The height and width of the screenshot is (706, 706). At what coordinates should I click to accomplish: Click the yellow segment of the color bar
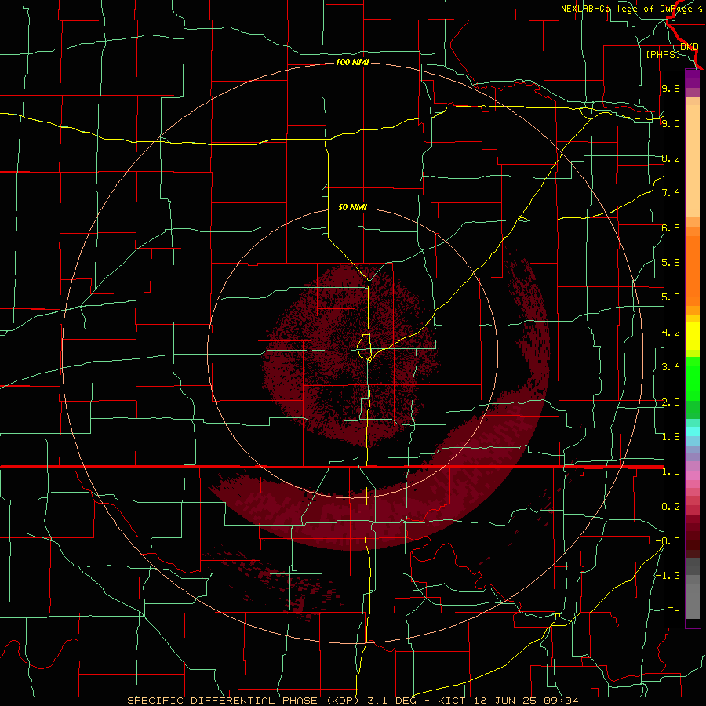[x=693, y=336]
